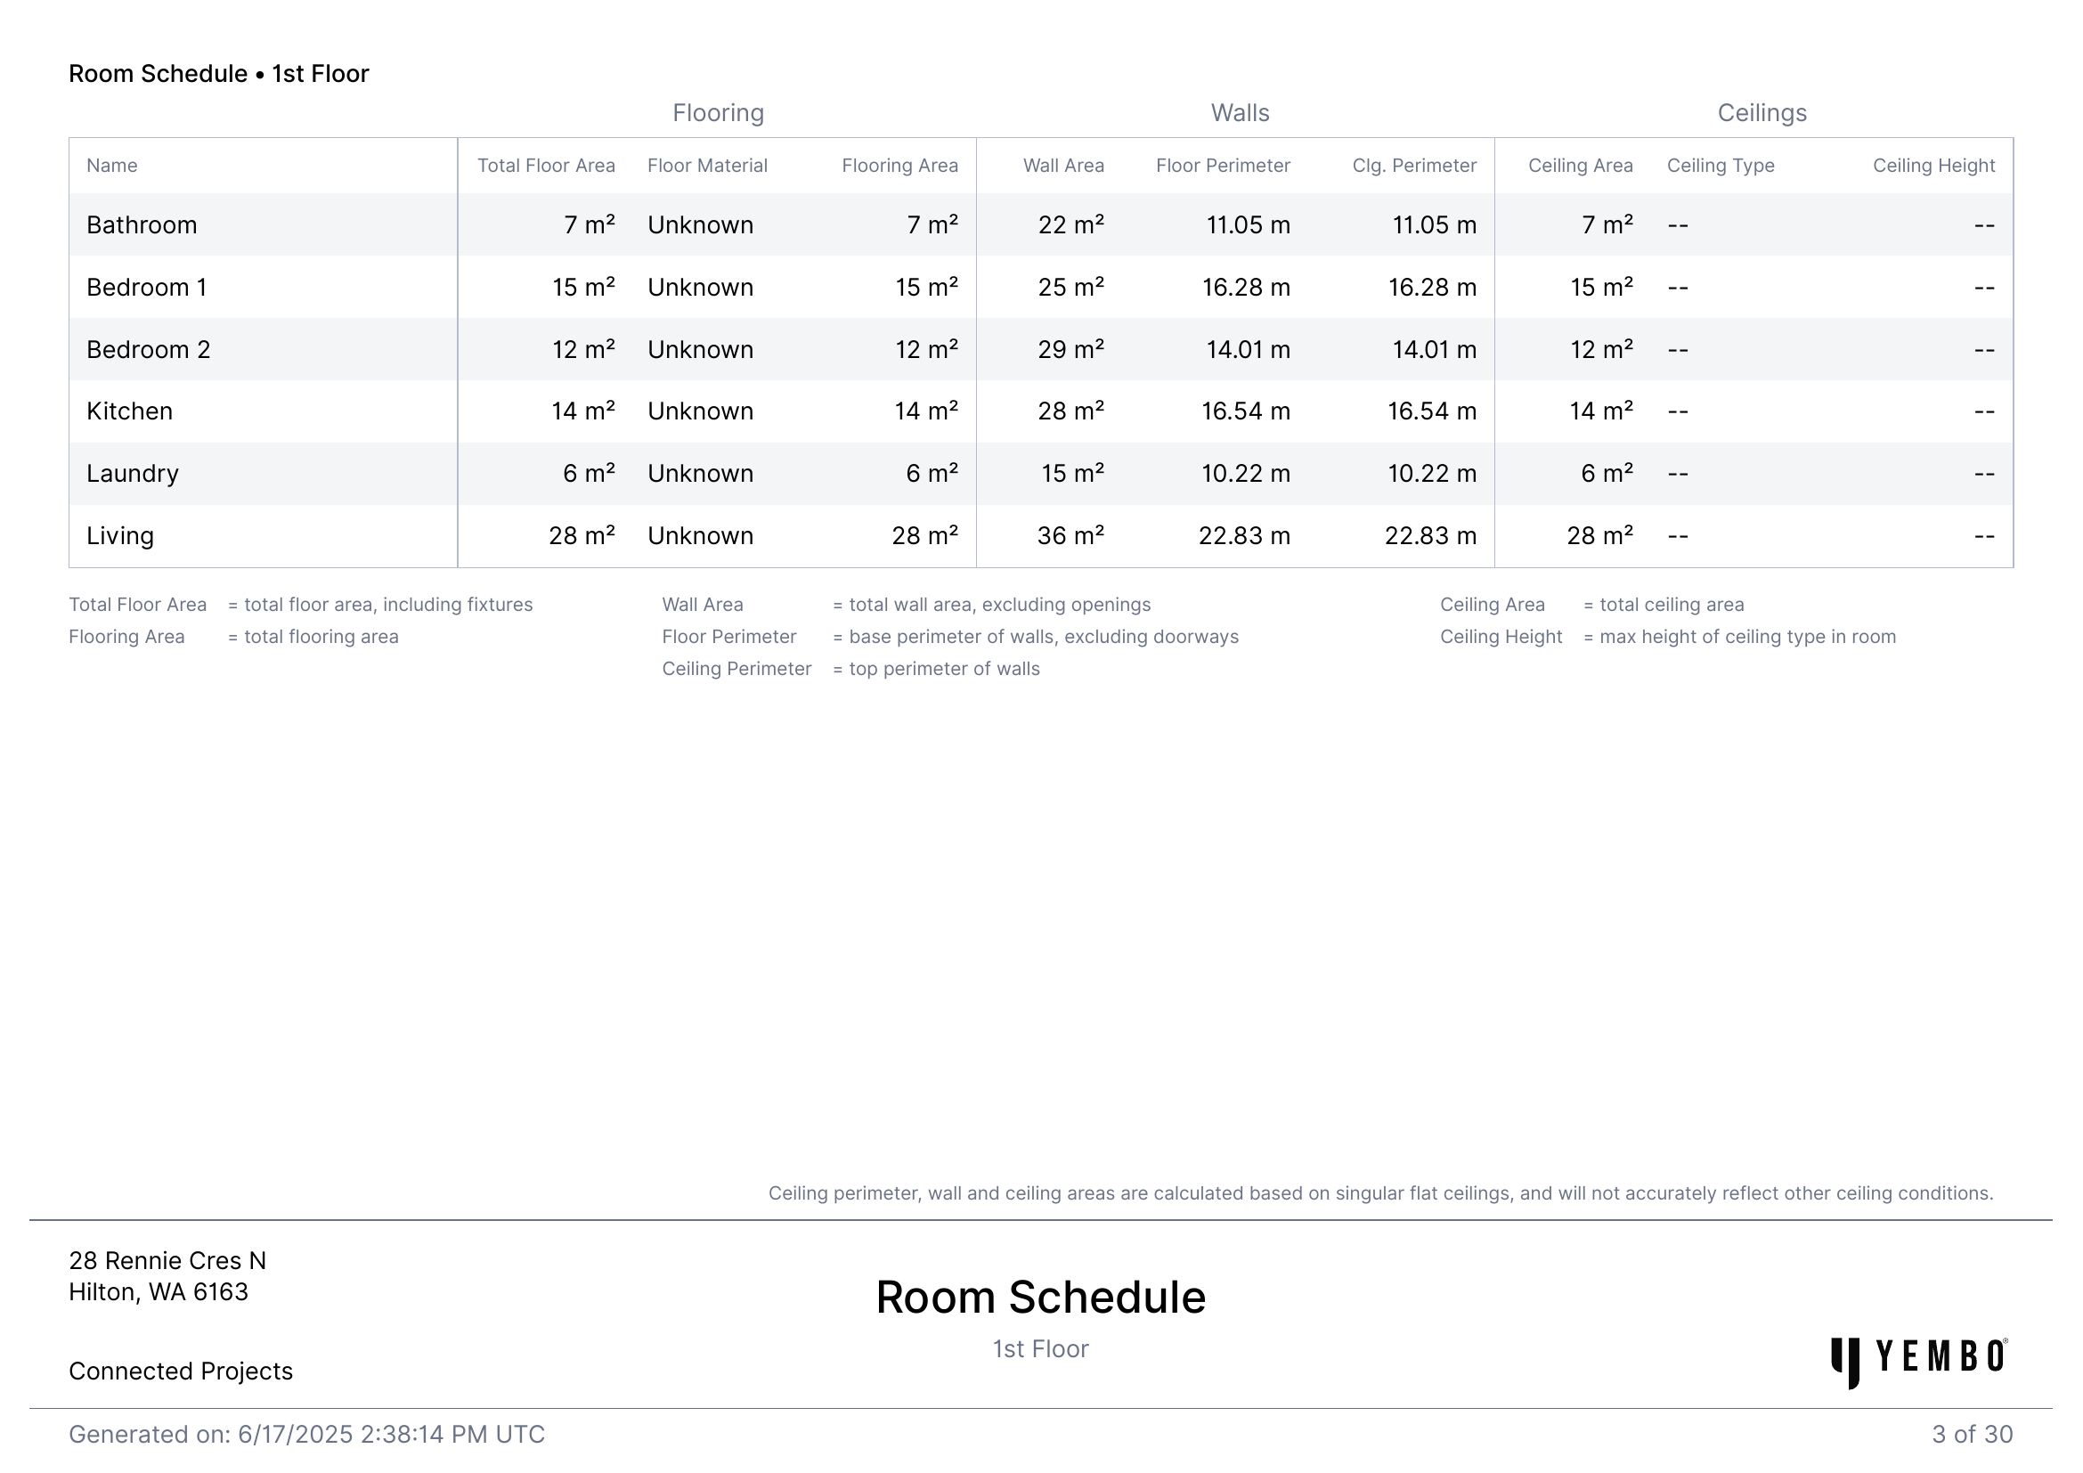This screenshot has width=2083, height=1473.
Task: Select Living total floor area 28 m²
Action: [x=582, y=536]
